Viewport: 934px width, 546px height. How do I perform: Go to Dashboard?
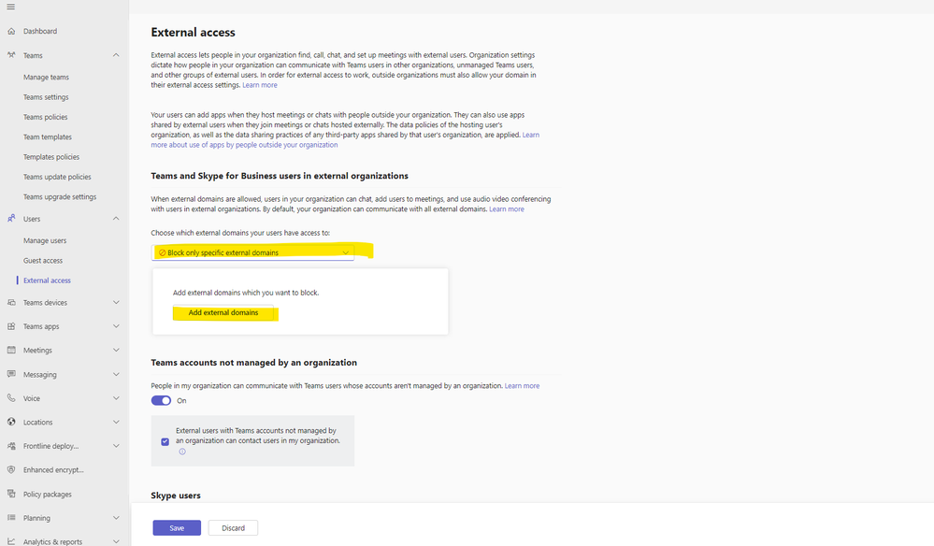point(40,31)
